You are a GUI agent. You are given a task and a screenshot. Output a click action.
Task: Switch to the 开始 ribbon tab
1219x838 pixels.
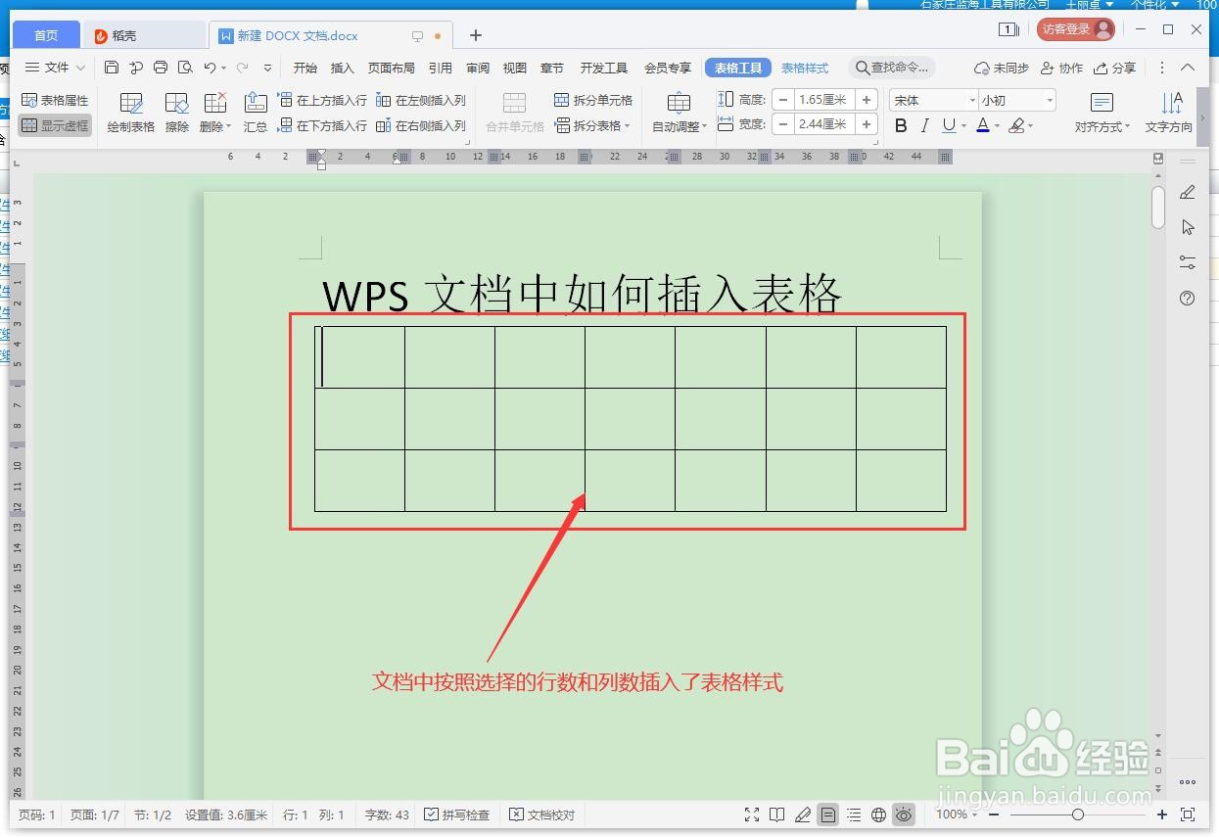point(305,68)
